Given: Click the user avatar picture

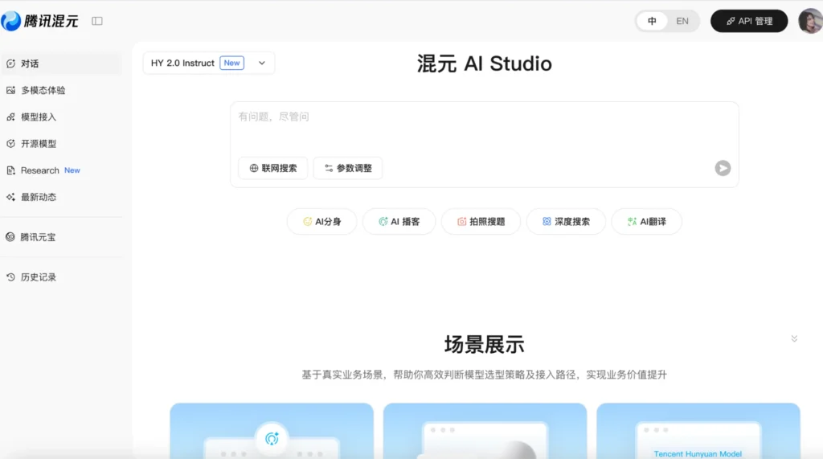Looking at the screenshot, I should 810,21.
